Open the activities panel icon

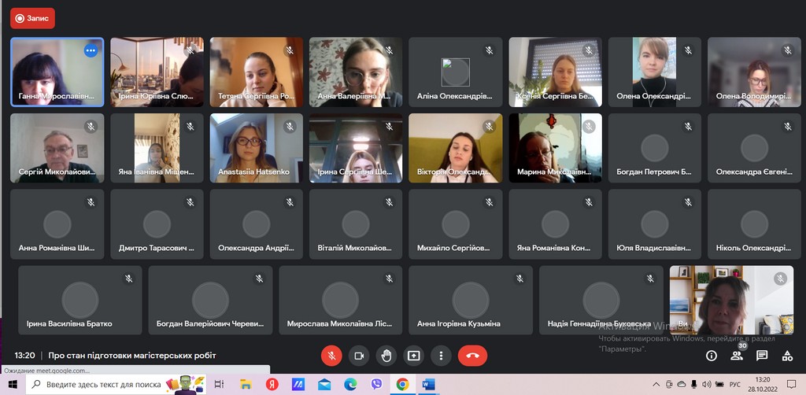(787, 356)
